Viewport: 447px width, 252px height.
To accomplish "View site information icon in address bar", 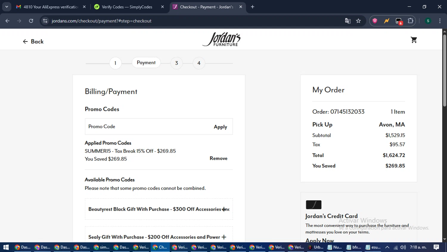I will pos(45,21).
